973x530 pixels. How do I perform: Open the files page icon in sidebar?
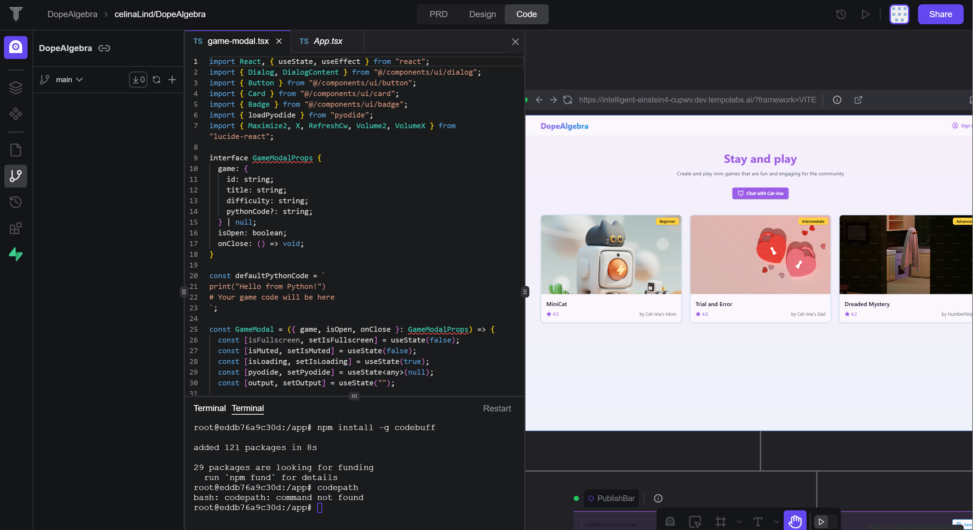(x=15, y=150)
